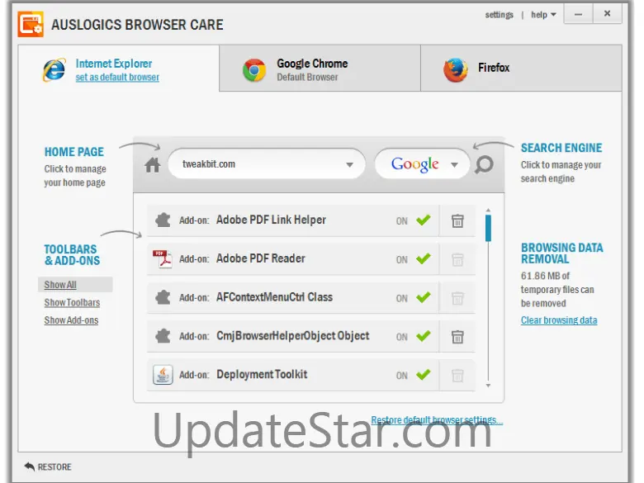
Task: Switch to the Firefox tab
Action: 521,69
